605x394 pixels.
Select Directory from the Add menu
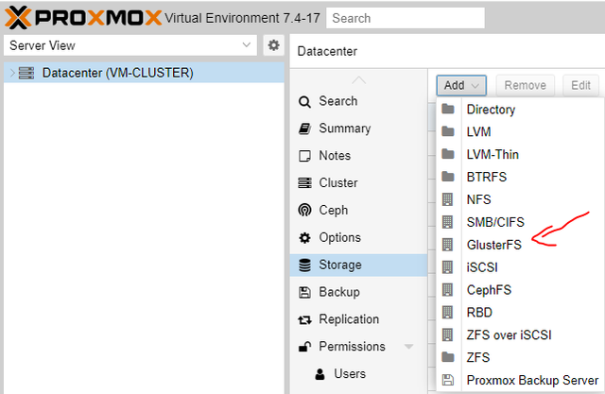(x=521, y=109)
